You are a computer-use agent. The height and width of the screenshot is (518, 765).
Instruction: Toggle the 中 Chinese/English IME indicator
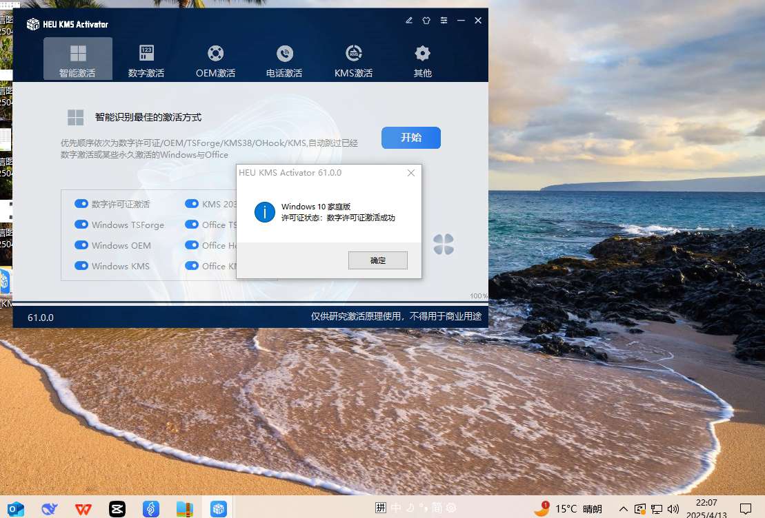[396, 508]
